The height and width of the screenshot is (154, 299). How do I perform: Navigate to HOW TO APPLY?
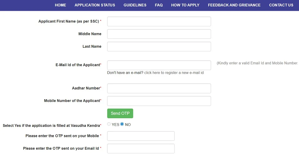185,5
